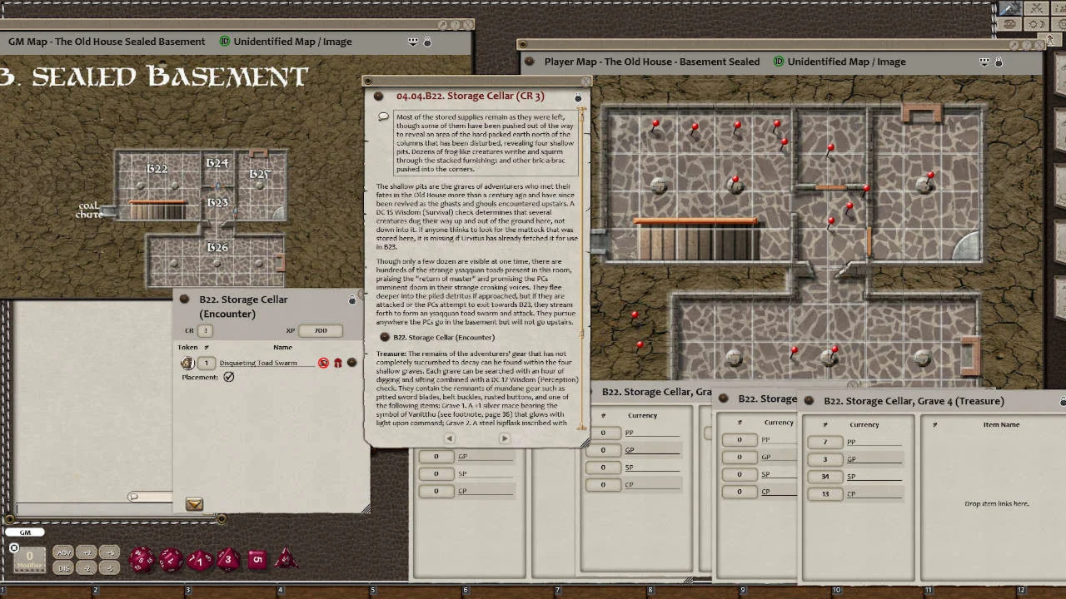Pick the d4 pyramid die

tap(286, 558)
